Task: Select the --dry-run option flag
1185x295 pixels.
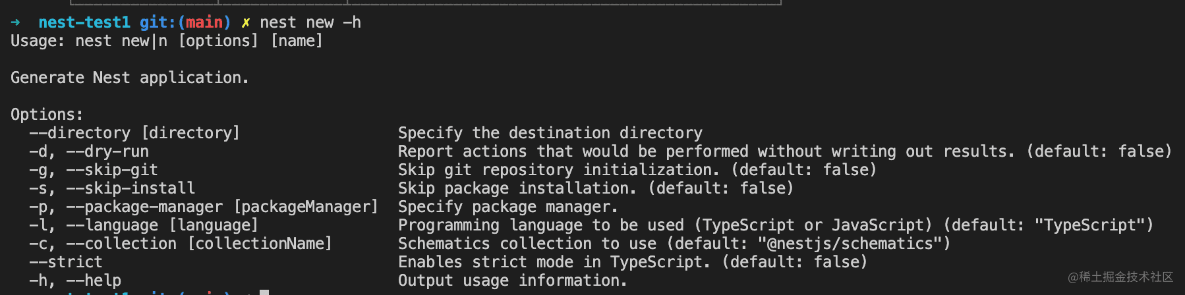Action: coord(107,151)
